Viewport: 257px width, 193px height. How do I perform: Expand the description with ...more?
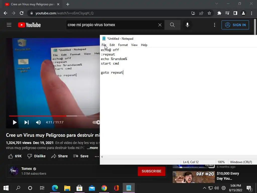pyautogui.click(x=92, y=148)
